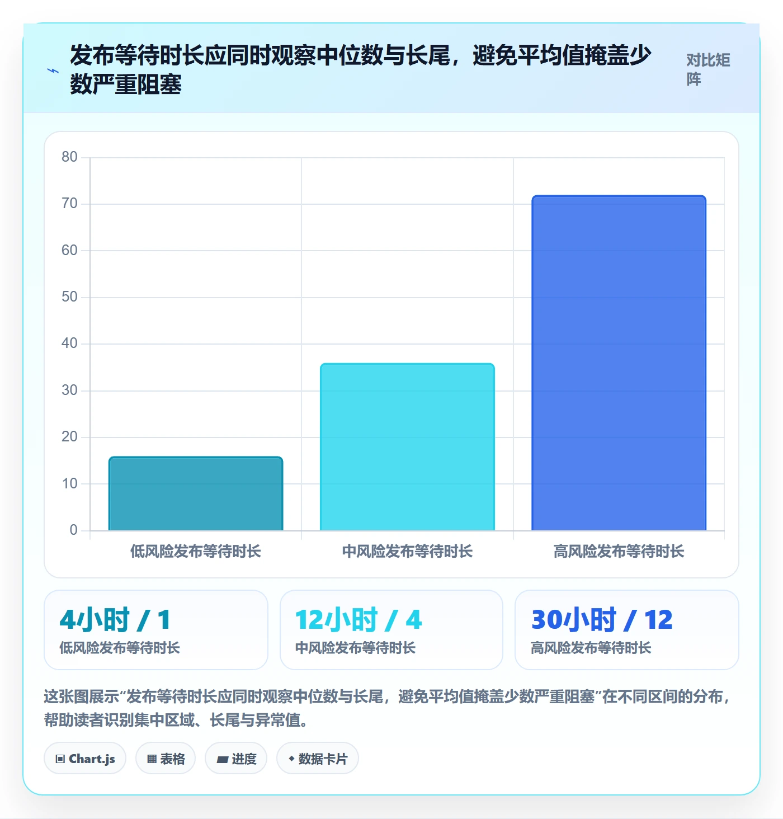Click the 对比矩阵 label in the header
This screenshot has height=819, width=783.
708,69
